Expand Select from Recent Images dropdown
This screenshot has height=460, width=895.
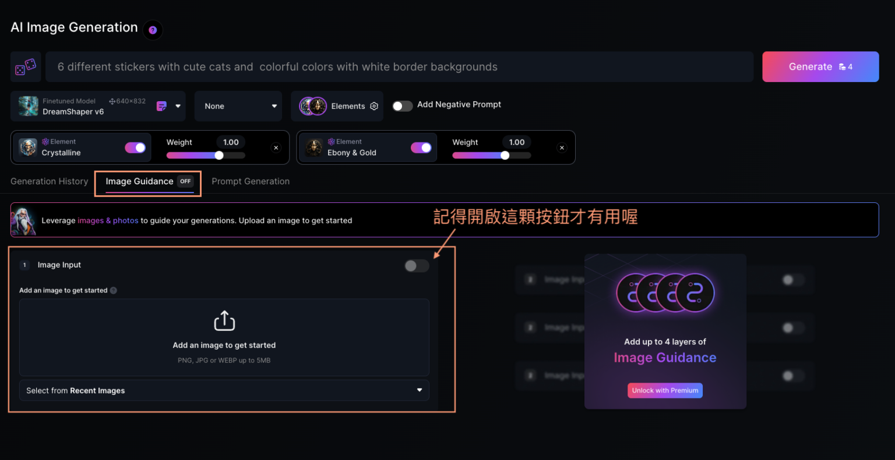(224, 390)
